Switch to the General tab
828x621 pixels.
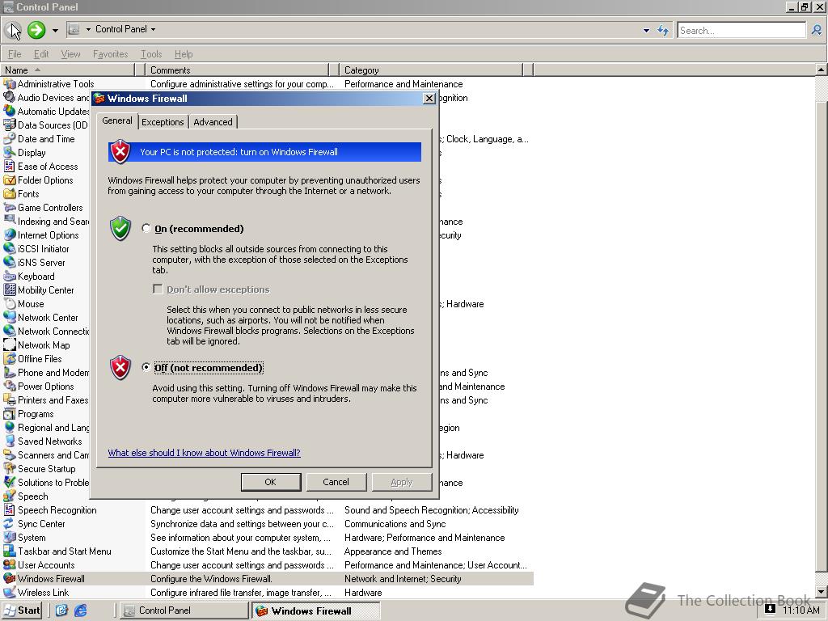tap(117, 121)
